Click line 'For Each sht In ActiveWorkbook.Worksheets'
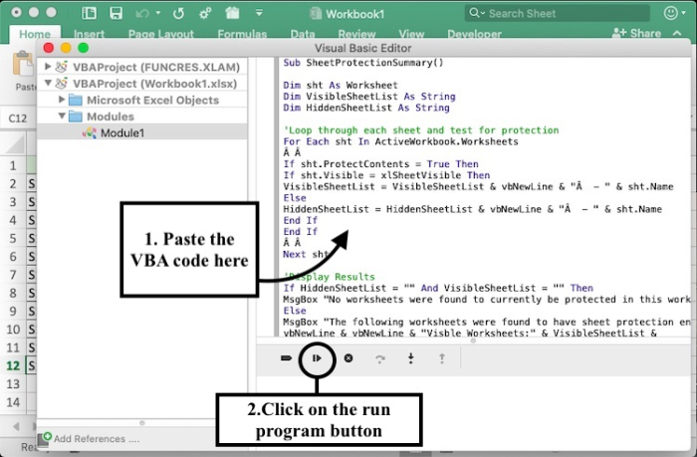 (400, 141)
